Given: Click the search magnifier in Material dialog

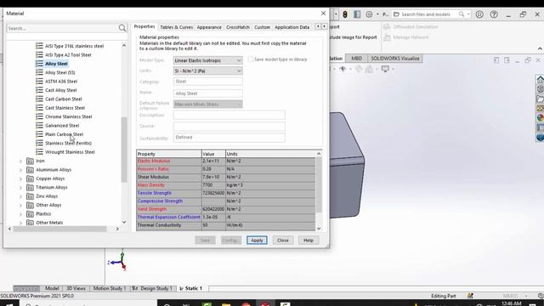Looking at the screenshot, I should point(122,28).
